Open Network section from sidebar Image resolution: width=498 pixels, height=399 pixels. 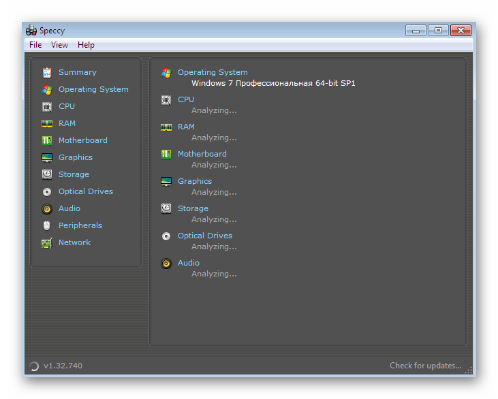click(x=75, y=242)
